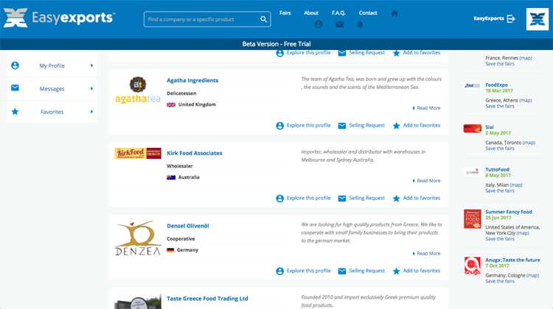Click the Favorites star icon in the sidebar
Image resolution: width=553 pixels, height=309 pixels.
pyautogui.click(x=15, y=112)
